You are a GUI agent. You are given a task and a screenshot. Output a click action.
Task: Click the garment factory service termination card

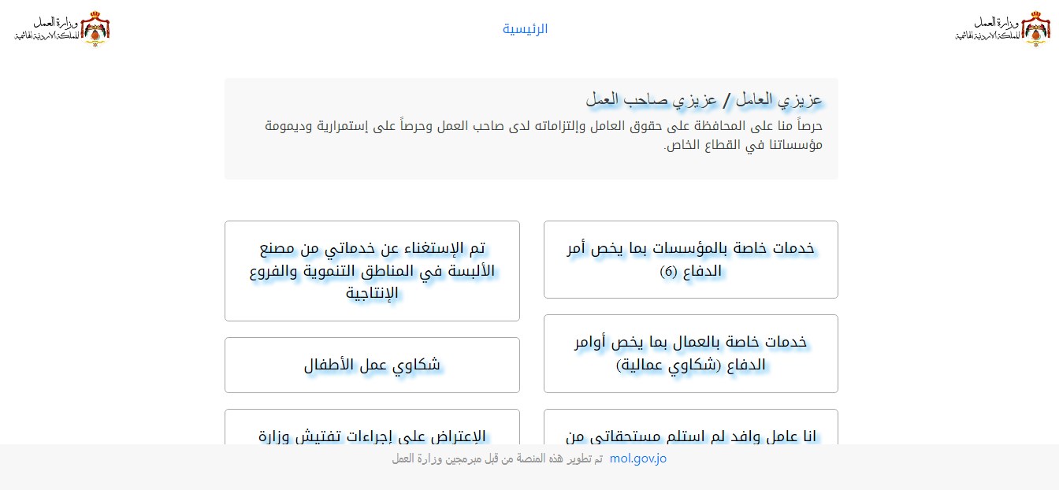coord(372,271)
